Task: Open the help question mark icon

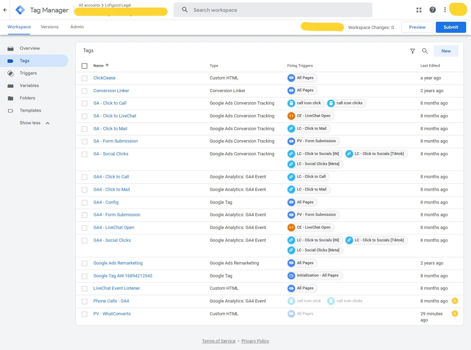Action: click(432, 10)
